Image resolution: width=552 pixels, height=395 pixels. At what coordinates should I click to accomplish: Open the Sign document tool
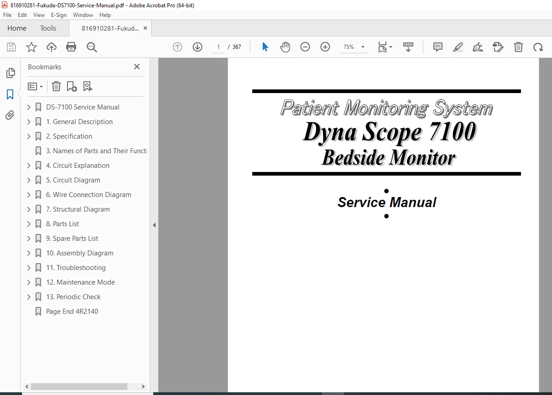(x=478, y=47)
